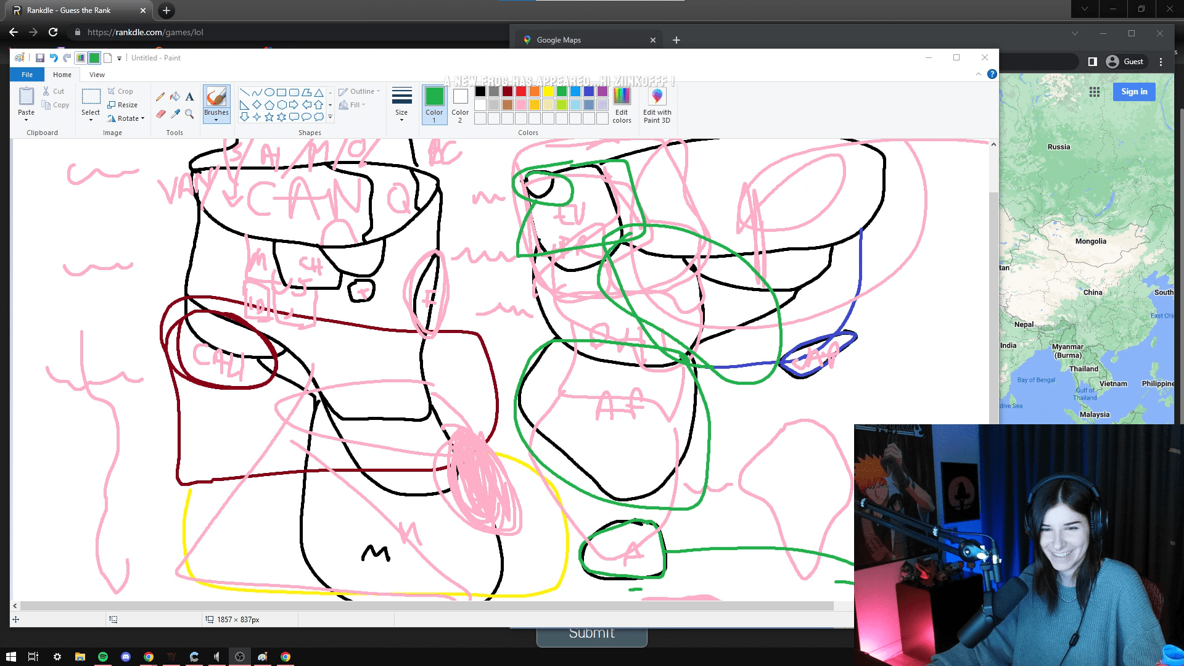This screenshot has width=1184, height=666.
Task: Pick the yellow color swatch
Action: click(x=548, y=91)
